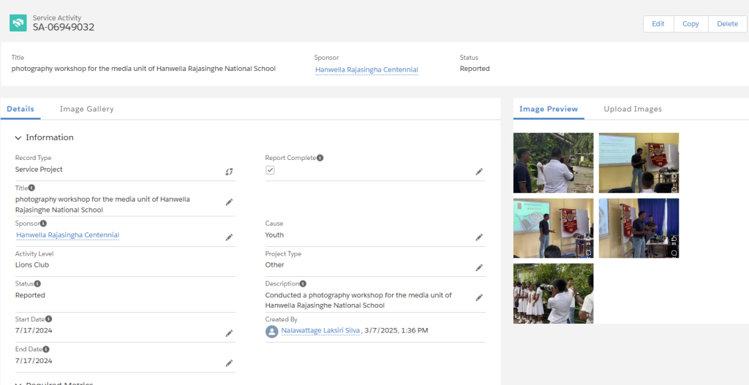This screenshot has height=385, width=749.
Task: Click info icon beside Description label
Action: click(303, 284)
